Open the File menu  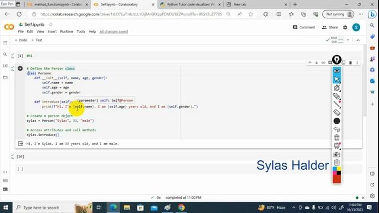tap(21, 31)
